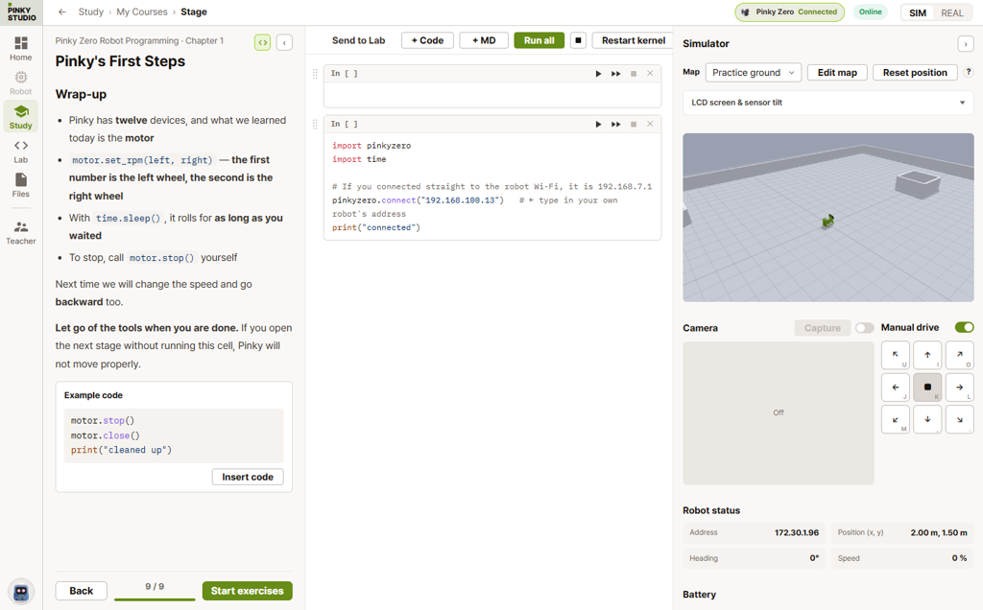Open the Study sidebar section
This screenshot has width=983, height=610.
(x=21, y=116)
